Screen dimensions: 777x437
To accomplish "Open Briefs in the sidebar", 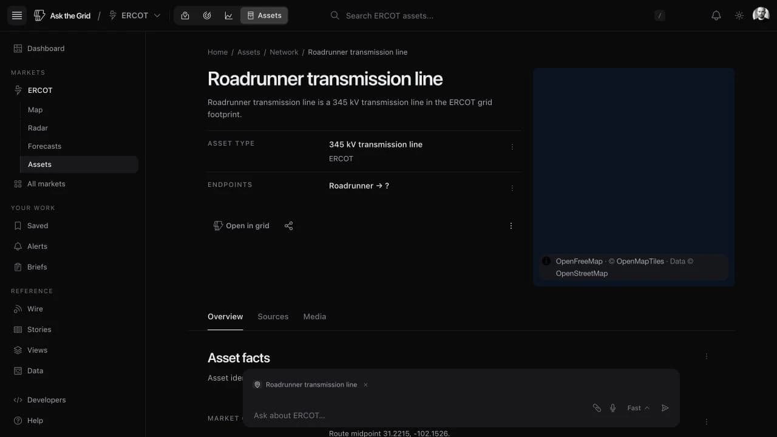I will pyautogui.click(x=73, y=267).
